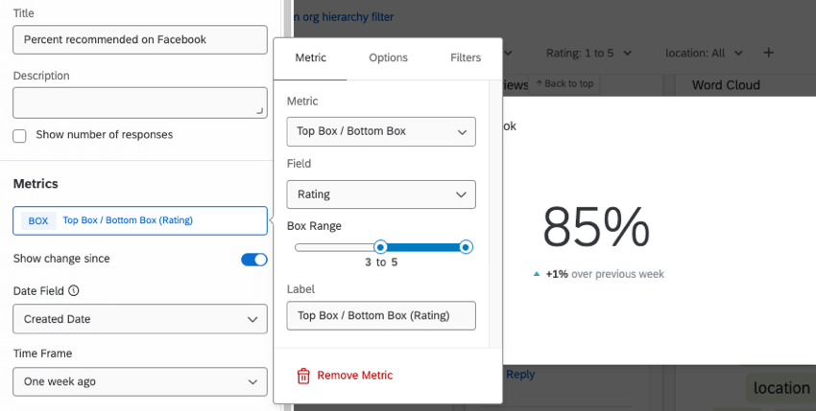Toggle the Show change since switch
This screenshot has height=411, width=816.
(x=253, y=259)
